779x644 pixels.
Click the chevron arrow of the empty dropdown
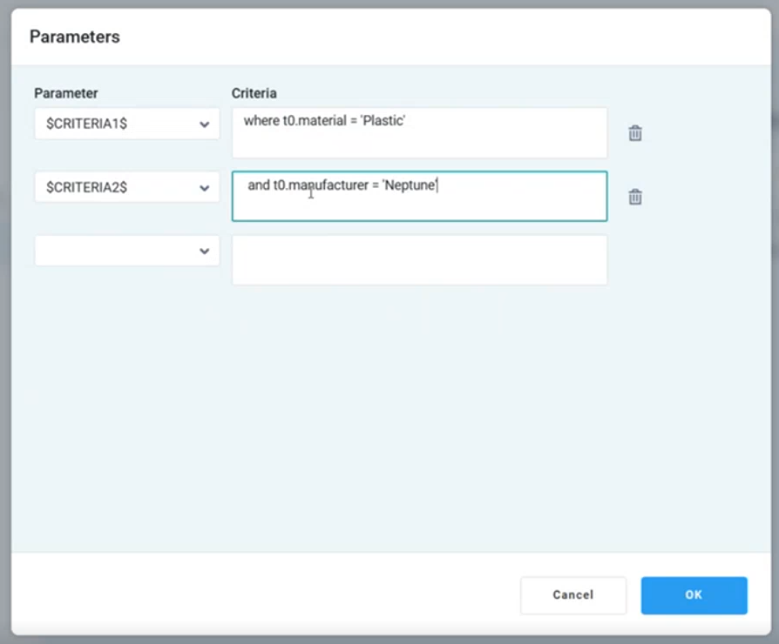204,251
